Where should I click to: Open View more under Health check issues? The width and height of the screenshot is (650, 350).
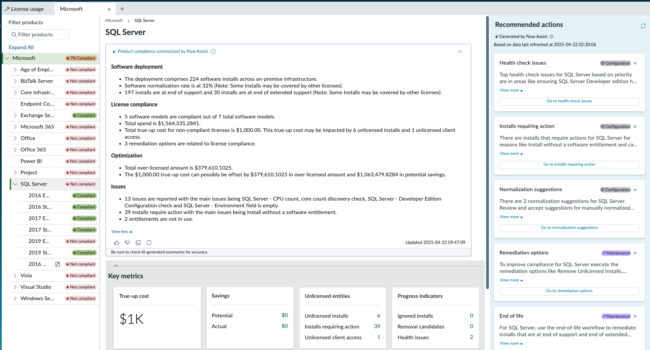click(511, 90)
